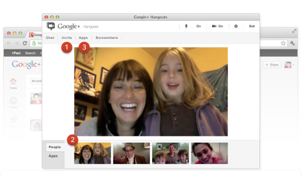Click the lock icon in the address bar

34,43
